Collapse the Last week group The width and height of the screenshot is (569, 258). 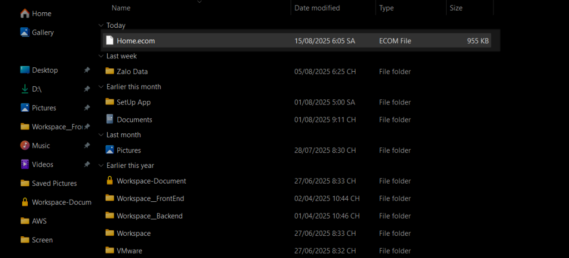[x=101, y=56]
